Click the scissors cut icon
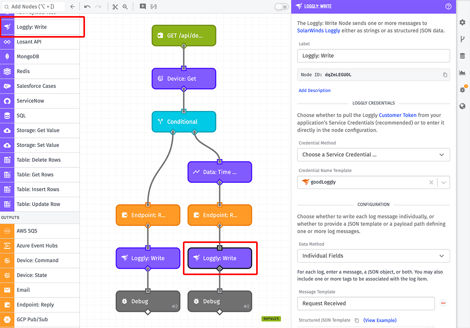This screenshot has width=470, height=328. 115,7
